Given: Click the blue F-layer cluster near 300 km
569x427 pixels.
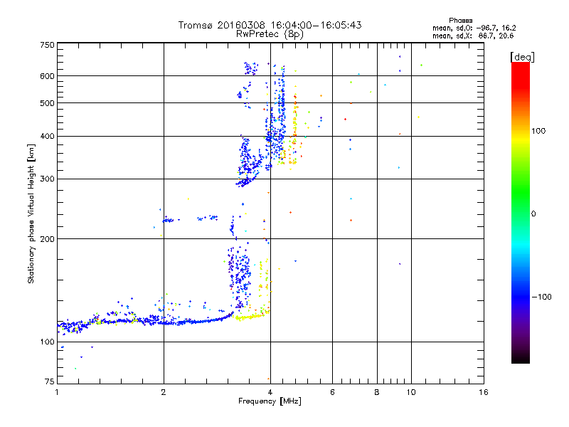Looking at the screenshot, I should coord(248,181).
